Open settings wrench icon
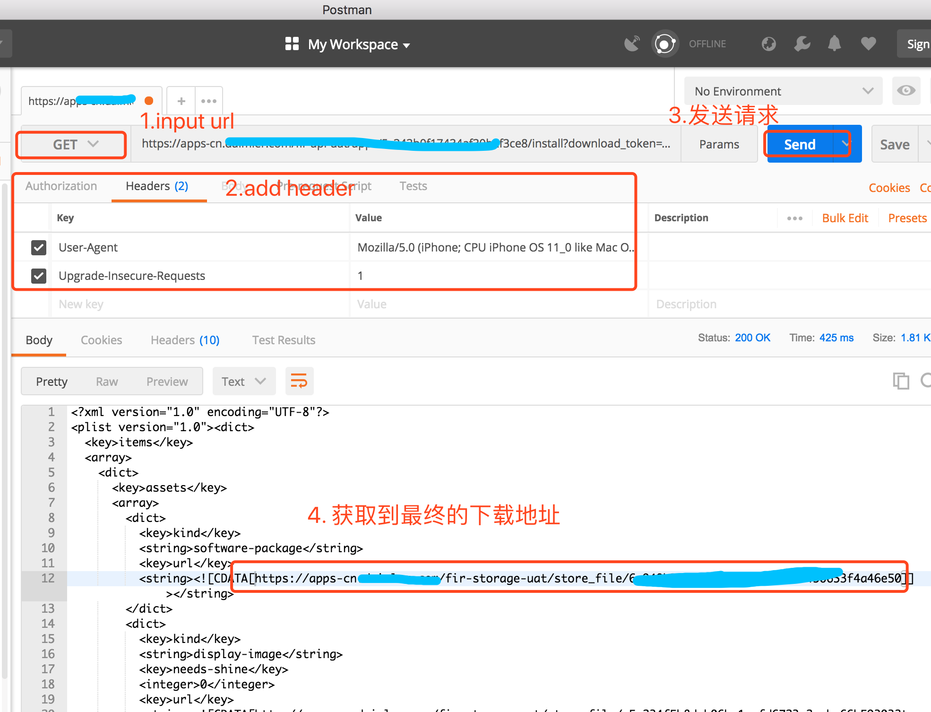 (x=802, y=44)
